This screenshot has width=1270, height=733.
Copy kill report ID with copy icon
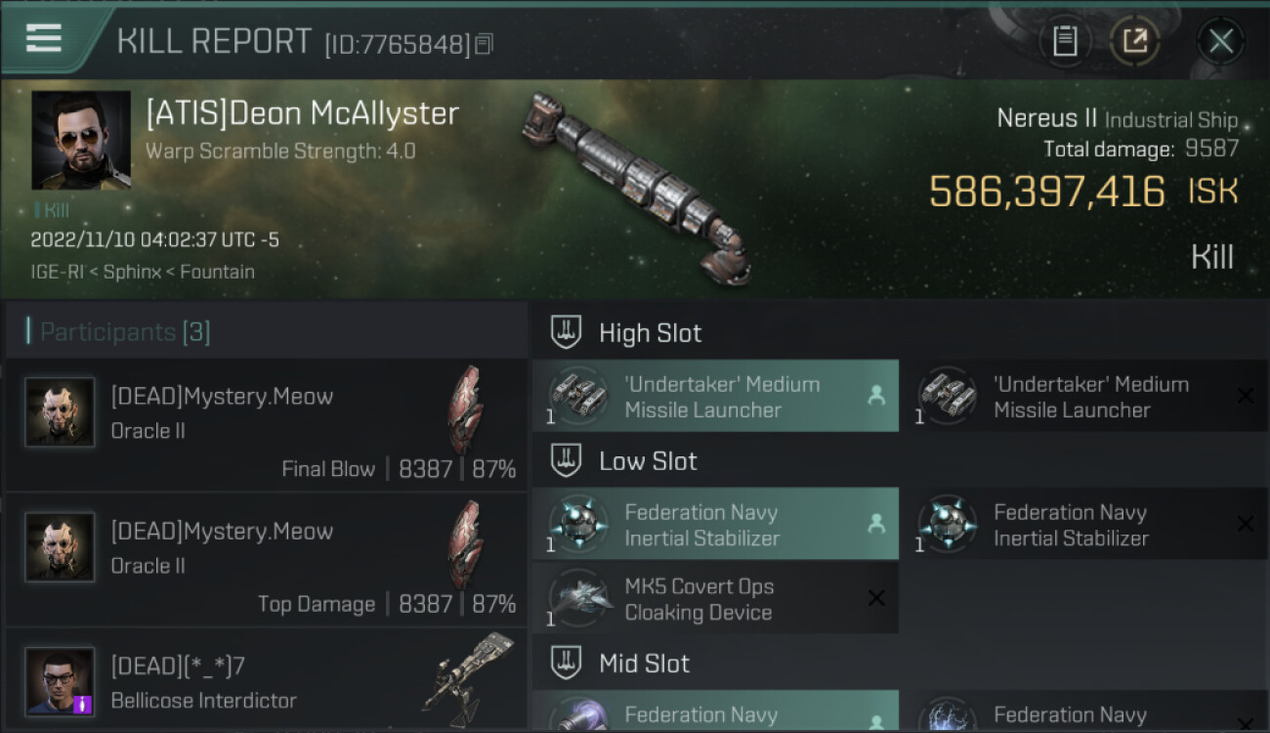pos(485,44)
